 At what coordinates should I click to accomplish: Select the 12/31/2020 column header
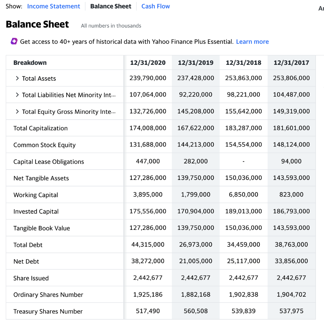148,63
